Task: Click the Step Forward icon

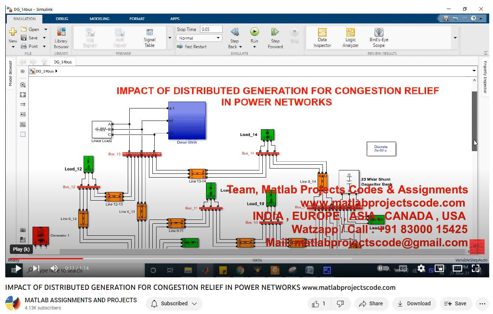Action: point(275,32)
